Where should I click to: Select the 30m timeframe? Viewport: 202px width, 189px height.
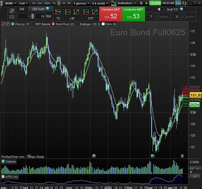tap(47, 3)
